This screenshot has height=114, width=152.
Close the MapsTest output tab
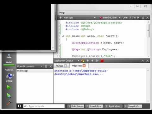click(x=84, y=66)
